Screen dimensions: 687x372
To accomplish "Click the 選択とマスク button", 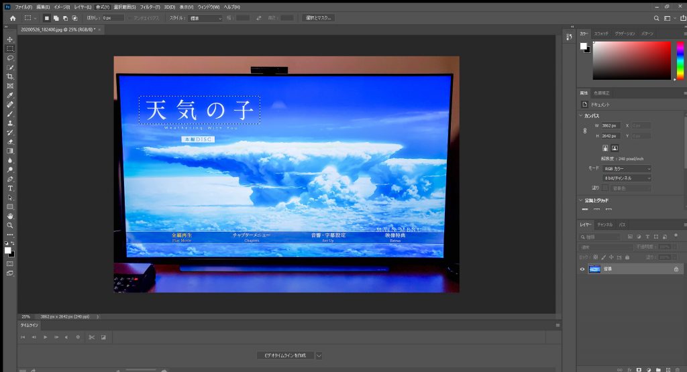I will 318,18.
